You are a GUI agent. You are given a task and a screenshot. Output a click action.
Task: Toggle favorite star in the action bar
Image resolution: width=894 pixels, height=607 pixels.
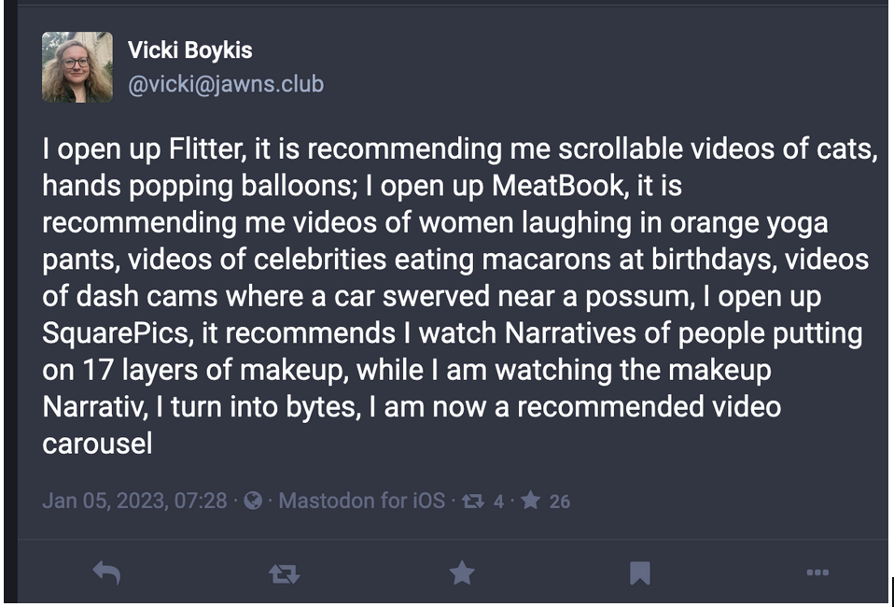[x=462, y=572]
